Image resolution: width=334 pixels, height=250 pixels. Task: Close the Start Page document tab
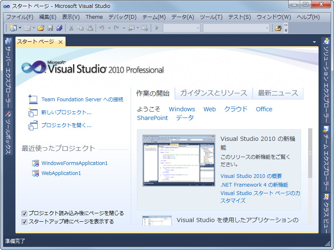pos(61,42)
